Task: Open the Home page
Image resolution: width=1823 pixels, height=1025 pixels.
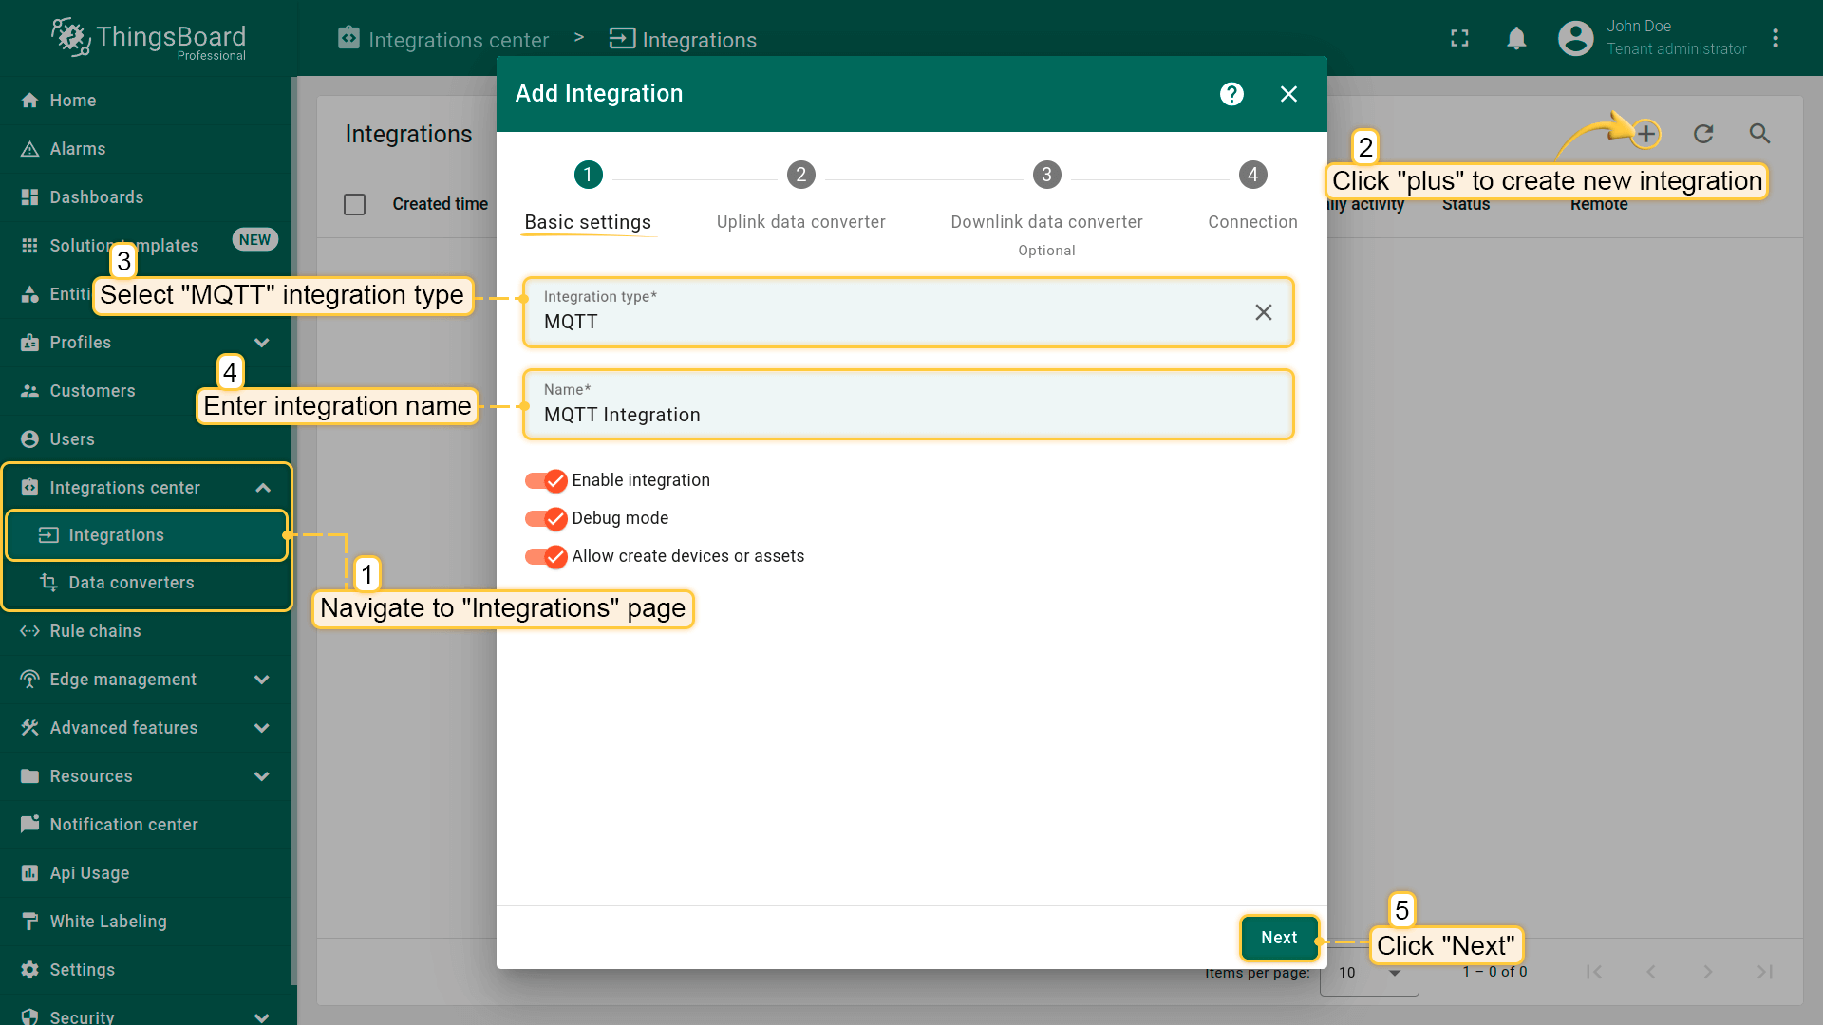Action: pyautogui.click(x=72, y=100)
